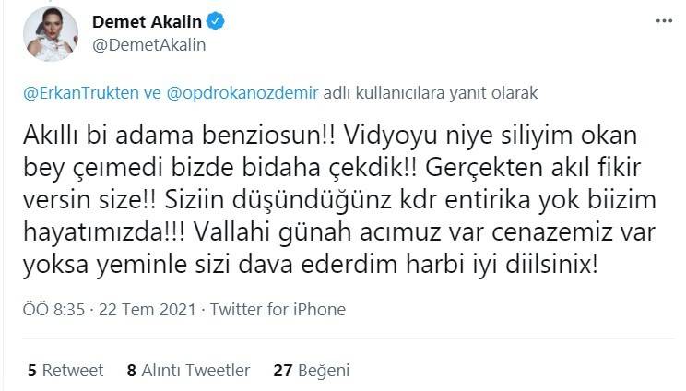This screenshot has height=391, width=686.
Task: Open Demet Akalin's profile picture
Action: tap(51, 34)
